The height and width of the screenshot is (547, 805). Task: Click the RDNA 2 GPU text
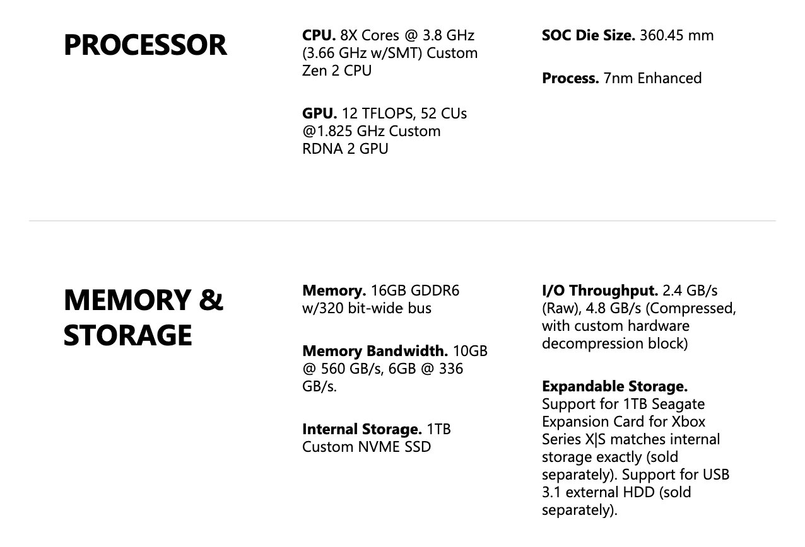(345, 149)
